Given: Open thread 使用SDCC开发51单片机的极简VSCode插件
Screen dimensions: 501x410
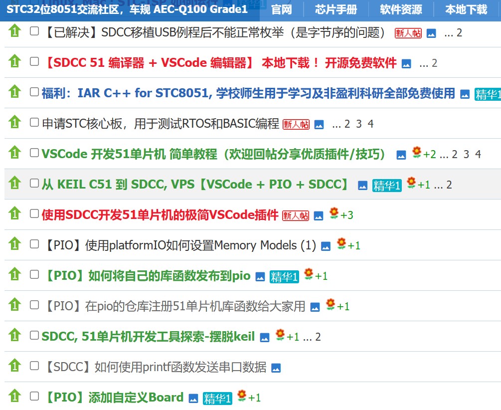Looking at the screenshot, I should click(x=160, y=215).
